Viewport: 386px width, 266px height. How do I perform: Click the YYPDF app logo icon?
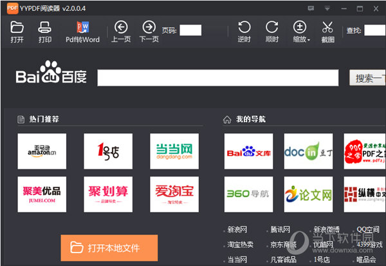coord(12,8)
